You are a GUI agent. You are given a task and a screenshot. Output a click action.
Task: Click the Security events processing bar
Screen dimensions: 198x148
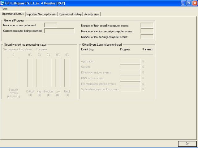tap(14, 73)
